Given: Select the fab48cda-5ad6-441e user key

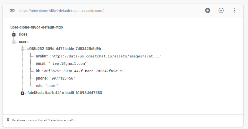Looking at the screenshot, I should point(64,93).
